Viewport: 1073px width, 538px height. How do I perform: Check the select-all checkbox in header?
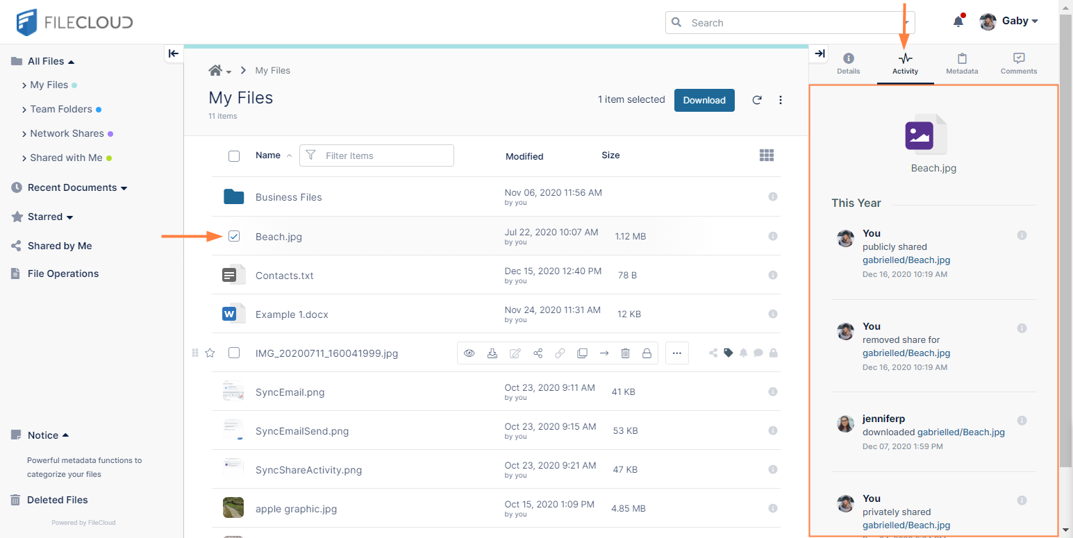[234, 155]
